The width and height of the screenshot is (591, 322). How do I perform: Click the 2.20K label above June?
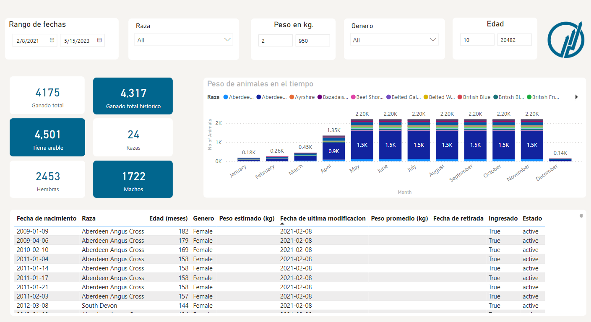pyautogui.click(x=390, y=114)
